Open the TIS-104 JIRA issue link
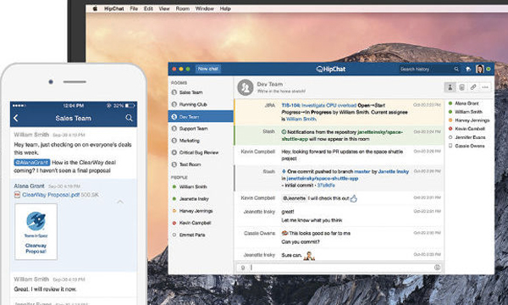Screen dimensions: 508x305 pyautogui.click(x=319, y=105)
